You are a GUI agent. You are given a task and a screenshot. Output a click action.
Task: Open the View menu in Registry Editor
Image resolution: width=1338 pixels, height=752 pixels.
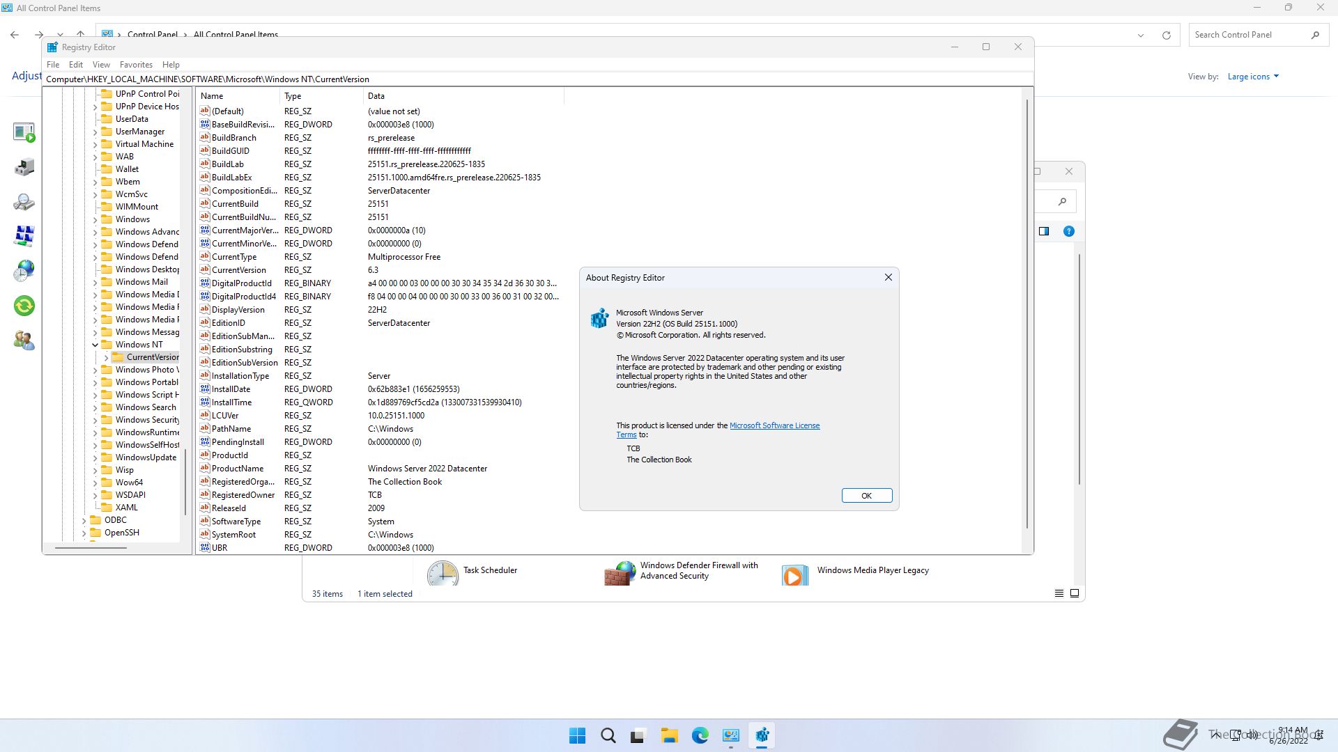(x=101, y=64)
